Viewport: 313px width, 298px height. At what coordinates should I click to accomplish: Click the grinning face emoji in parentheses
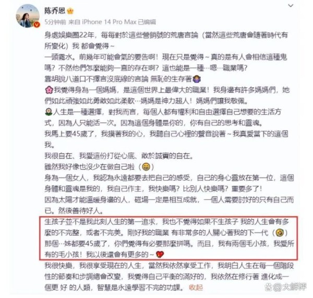146,166
